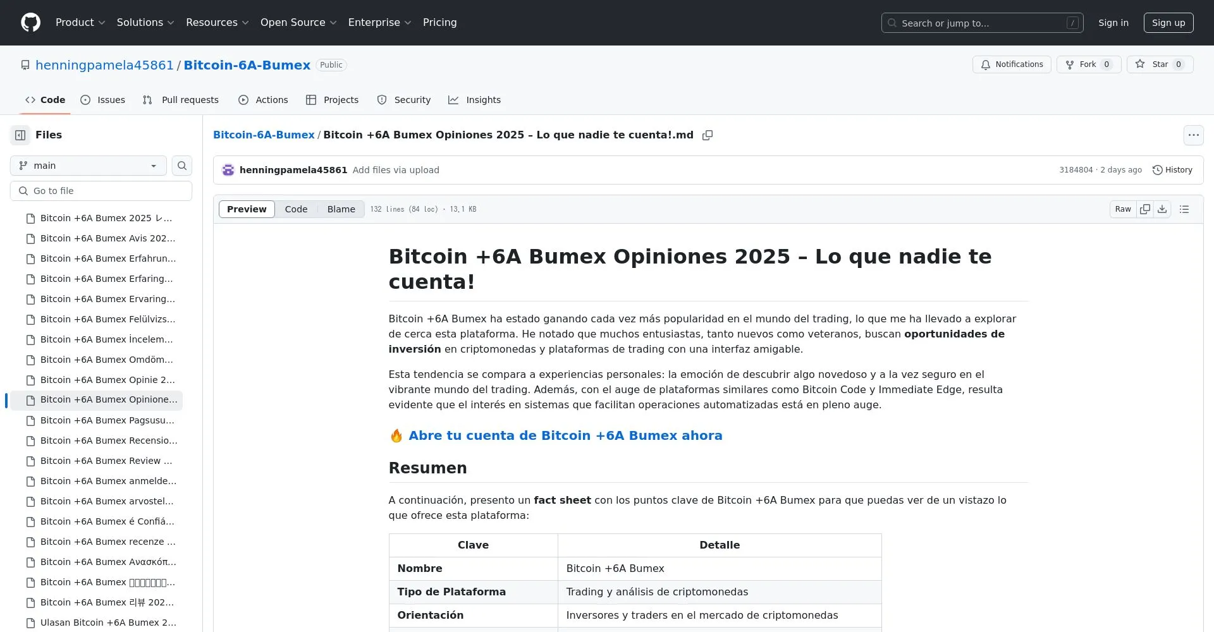Fork the repository
Screen dimensions: 1214x632
coord(1089,64)
